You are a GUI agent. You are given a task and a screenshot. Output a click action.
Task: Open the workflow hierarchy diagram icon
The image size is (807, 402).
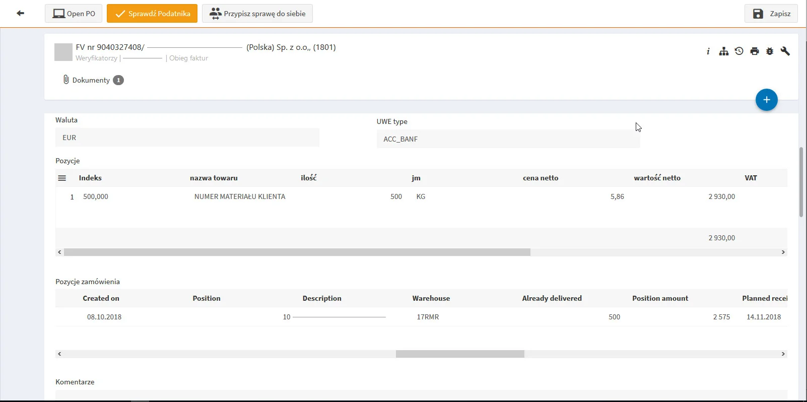click(x=724, y=51)
